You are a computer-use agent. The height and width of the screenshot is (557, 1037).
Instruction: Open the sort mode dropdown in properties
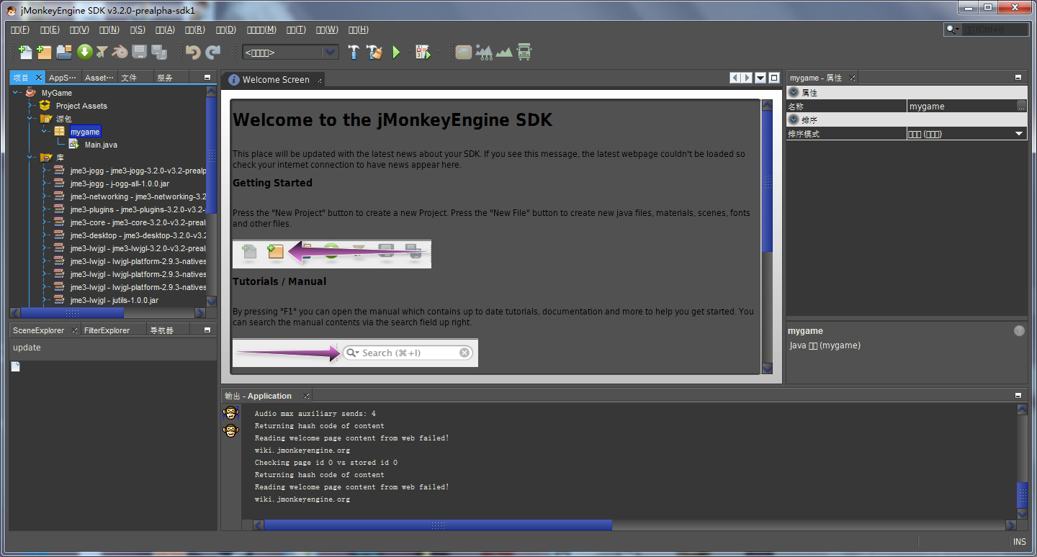pos(1019,134)
